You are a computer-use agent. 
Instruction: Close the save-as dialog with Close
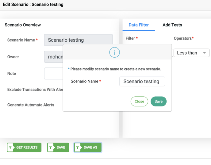tap(139, 101)
